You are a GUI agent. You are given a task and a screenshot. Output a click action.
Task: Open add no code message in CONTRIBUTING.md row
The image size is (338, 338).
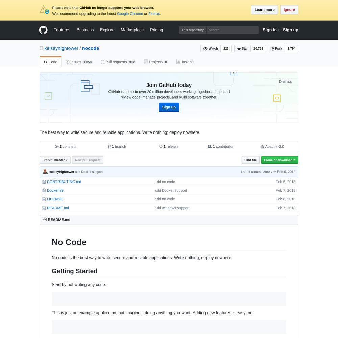click(165, 182)
